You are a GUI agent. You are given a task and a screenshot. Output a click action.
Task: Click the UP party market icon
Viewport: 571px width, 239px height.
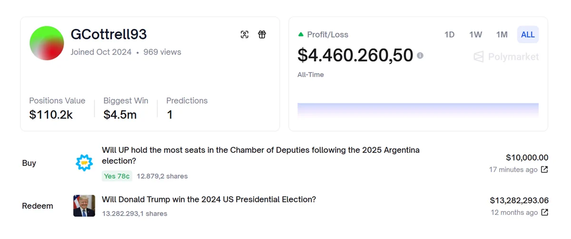[x=84, y=163]
